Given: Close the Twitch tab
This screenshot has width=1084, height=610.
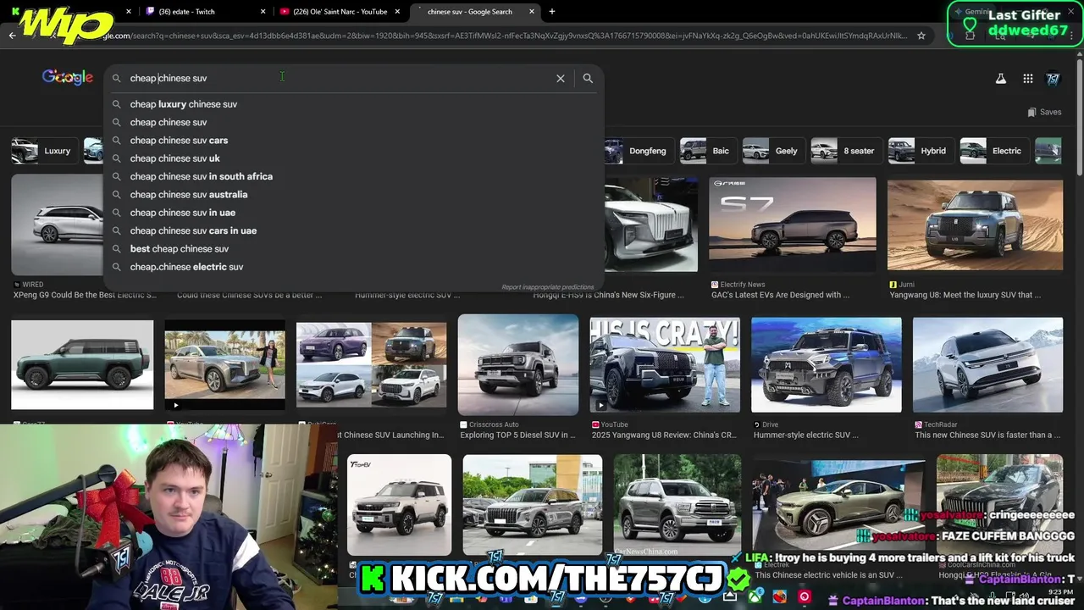Looking at the screenshot, I should click(x=263, y=12).
